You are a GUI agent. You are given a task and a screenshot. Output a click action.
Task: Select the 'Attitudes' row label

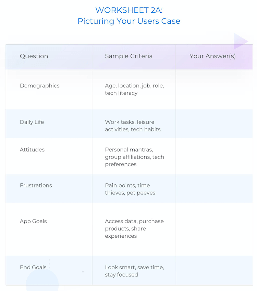pyautogui.click(x=32, y=150)
